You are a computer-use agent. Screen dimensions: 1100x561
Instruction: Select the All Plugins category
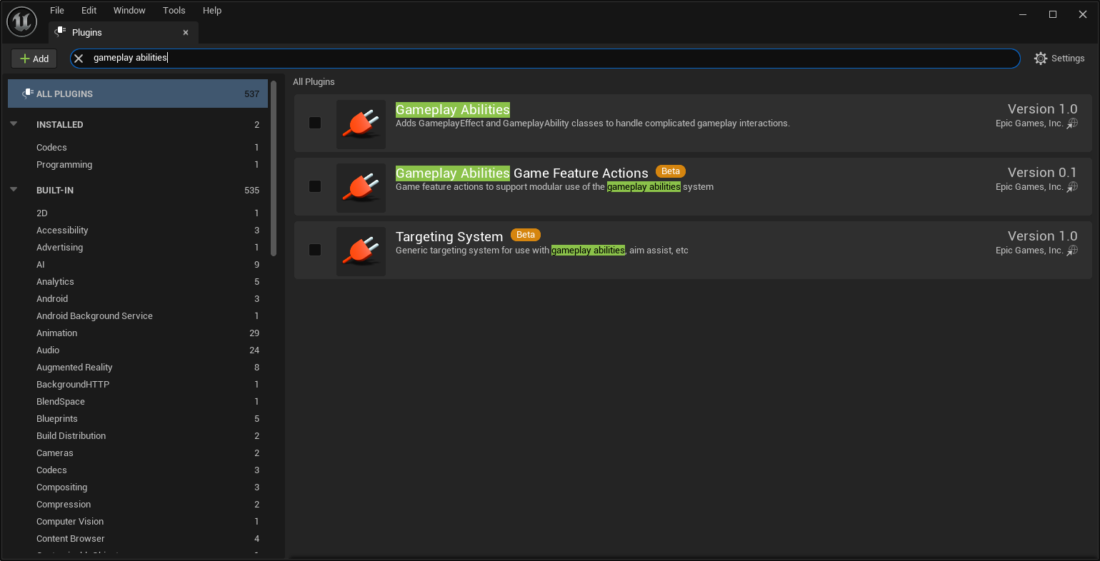tap(138, 93)
